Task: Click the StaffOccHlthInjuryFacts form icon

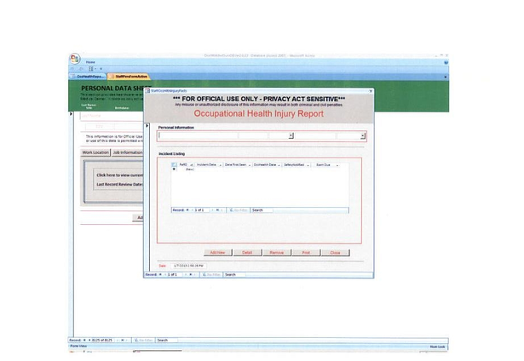Action: point(148,91)
